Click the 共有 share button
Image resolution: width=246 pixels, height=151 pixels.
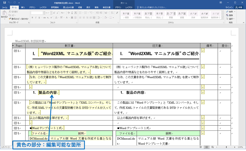click(239, 7)
